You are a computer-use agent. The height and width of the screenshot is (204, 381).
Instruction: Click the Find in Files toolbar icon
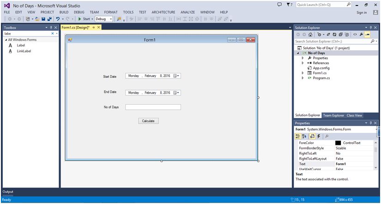[119, 19]
